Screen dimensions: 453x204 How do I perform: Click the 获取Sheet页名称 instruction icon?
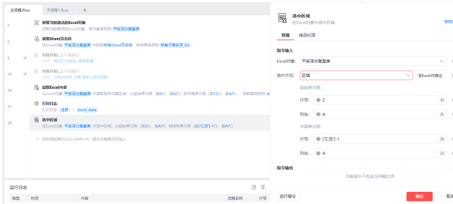(x=37, y=39)
